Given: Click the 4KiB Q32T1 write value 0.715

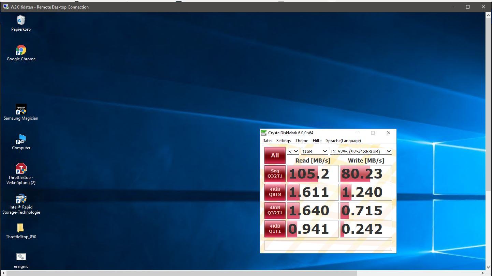Looking at the screenshot, I should (x=366, y=211).
